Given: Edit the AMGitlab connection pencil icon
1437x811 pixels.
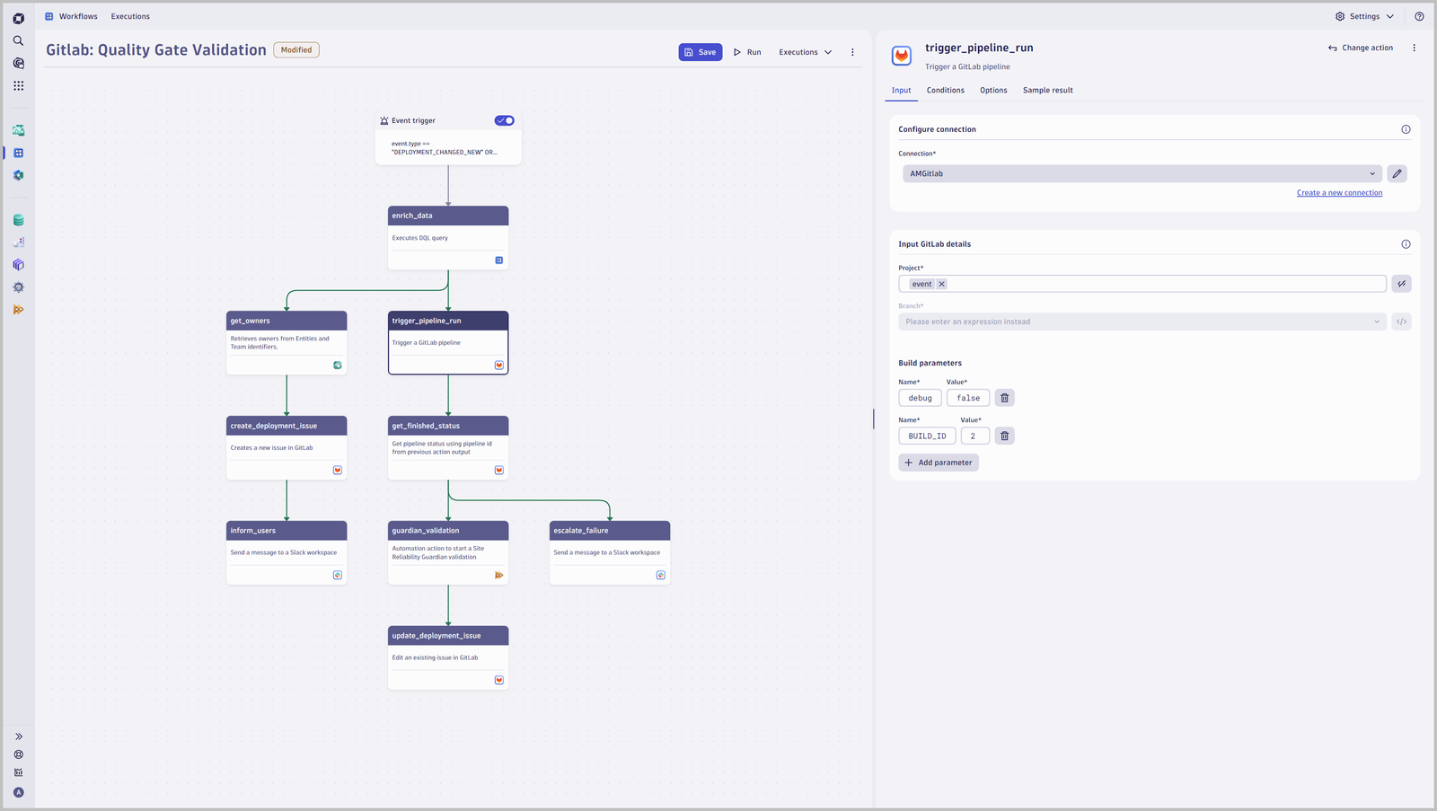Looking at the screenshot, I should pyautogui.click(x=1397, y=173).
